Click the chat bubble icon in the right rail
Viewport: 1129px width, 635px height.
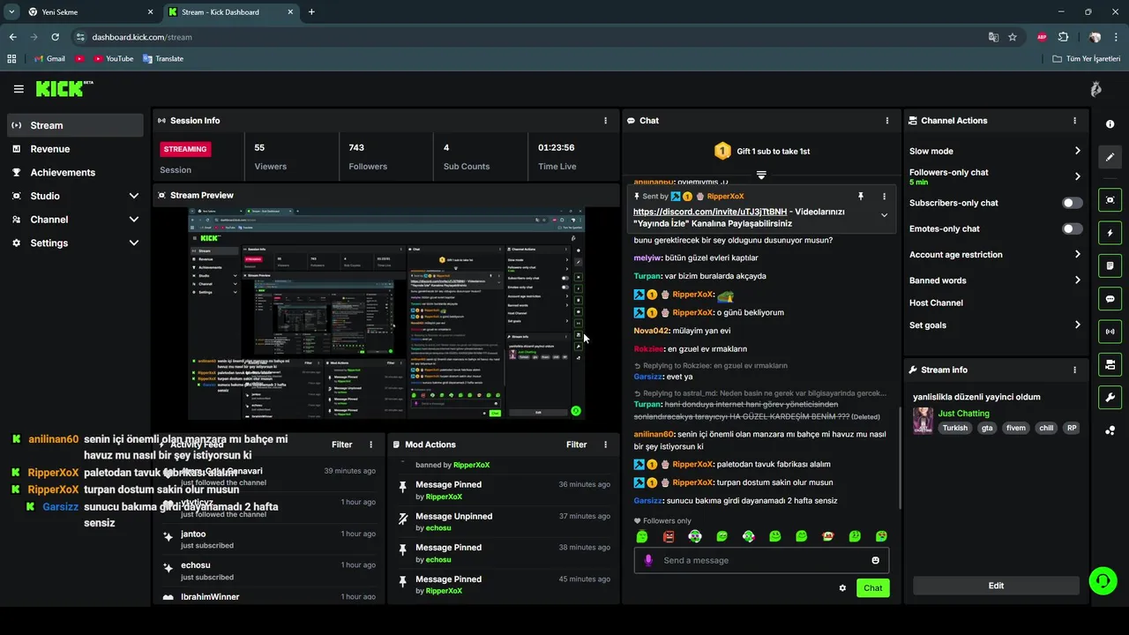pyautogui.click(x=1110, y=299)
